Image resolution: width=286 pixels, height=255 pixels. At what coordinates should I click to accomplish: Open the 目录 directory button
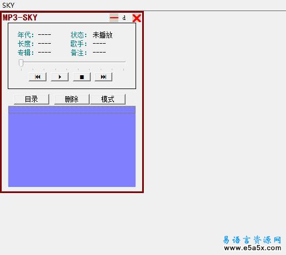click(32, 99)
